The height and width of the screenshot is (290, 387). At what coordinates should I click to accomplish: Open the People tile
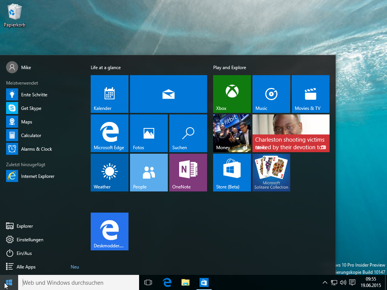coord(149,172)
